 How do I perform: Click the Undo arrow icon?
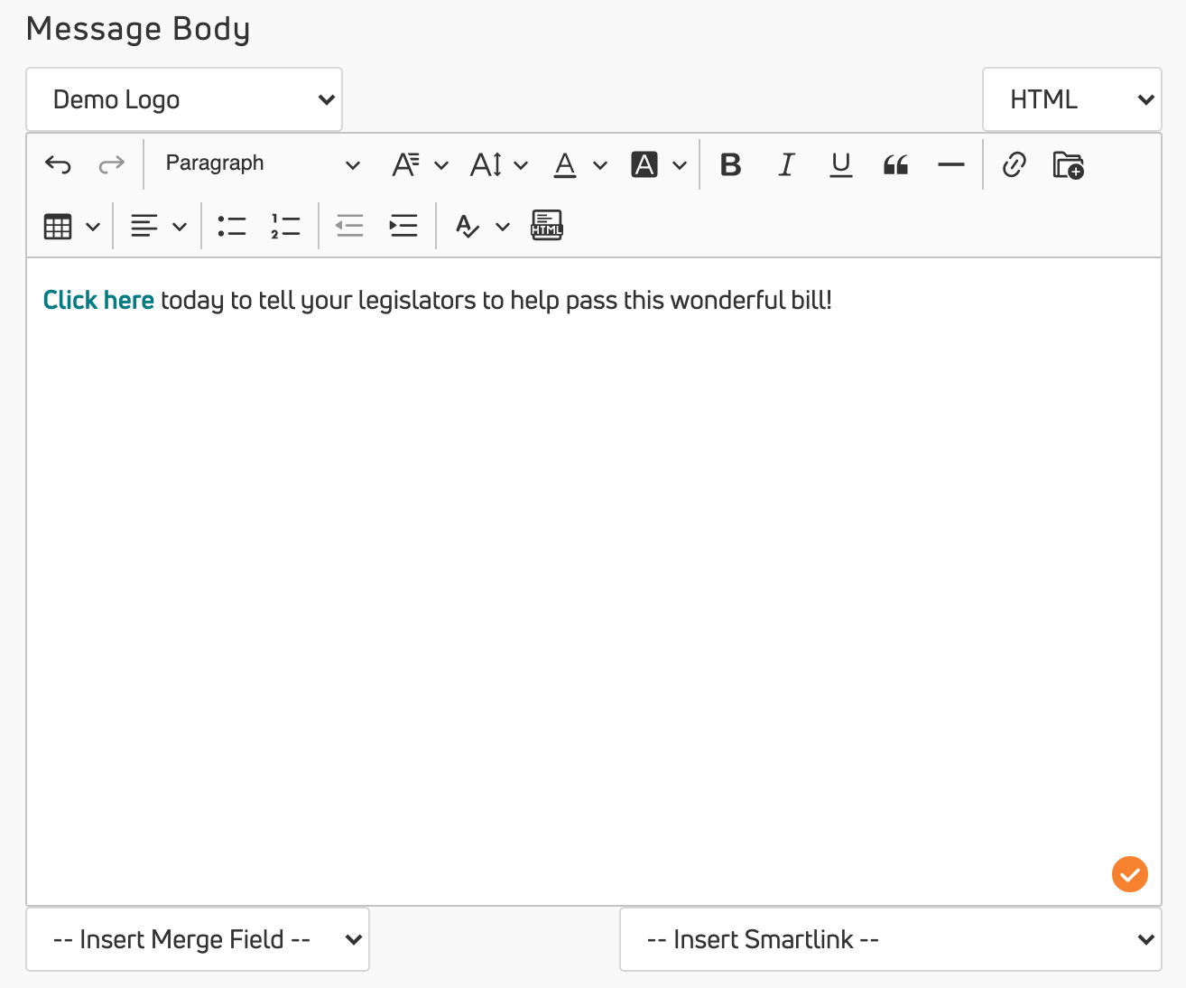tap(58, 164)
